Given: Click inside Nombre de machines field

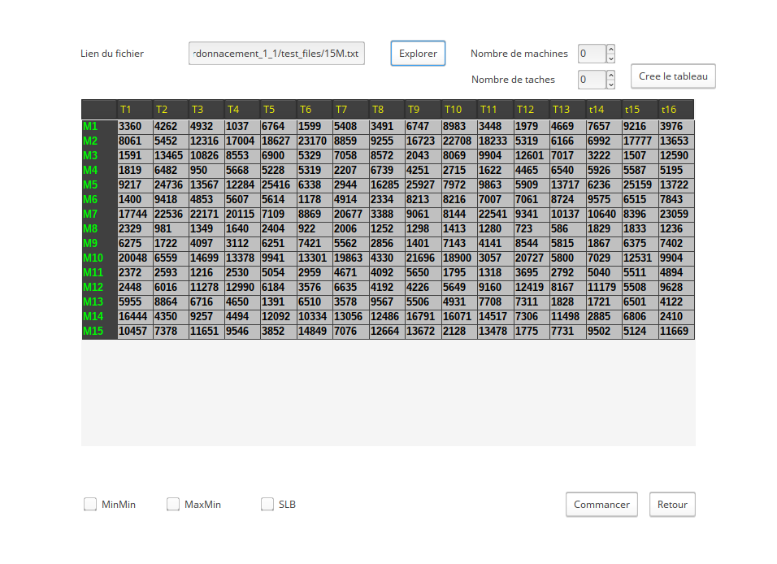Looking at the screenshot, I should [x=593, y=54].
